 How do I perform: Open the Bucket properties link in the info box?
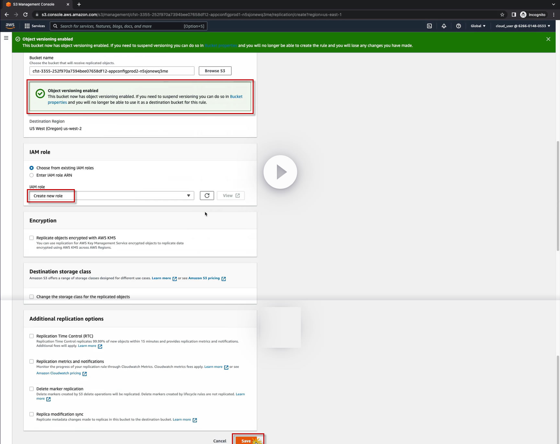[x=236, y=97]
